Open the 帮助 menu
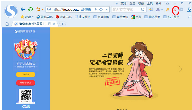 [159, 3]
